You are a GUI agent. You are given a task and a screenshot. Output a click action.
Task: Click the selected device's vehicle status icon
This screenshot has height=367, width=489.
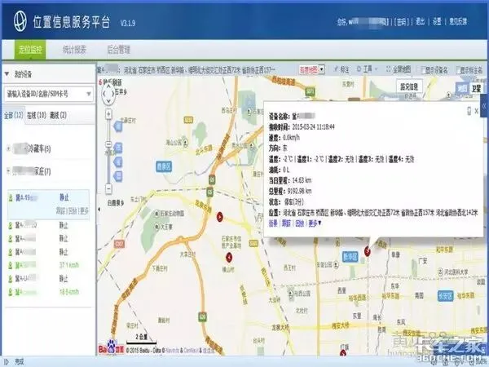pos(11,197)
